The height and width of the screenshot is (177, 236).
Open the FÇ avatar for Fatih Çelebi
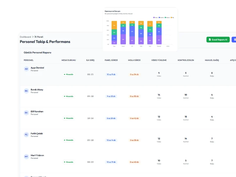(x=26, y=135)
